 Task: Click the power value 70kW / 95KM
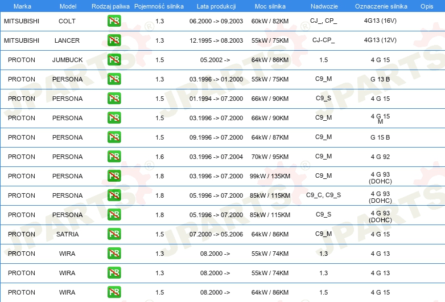pos(270,157)
